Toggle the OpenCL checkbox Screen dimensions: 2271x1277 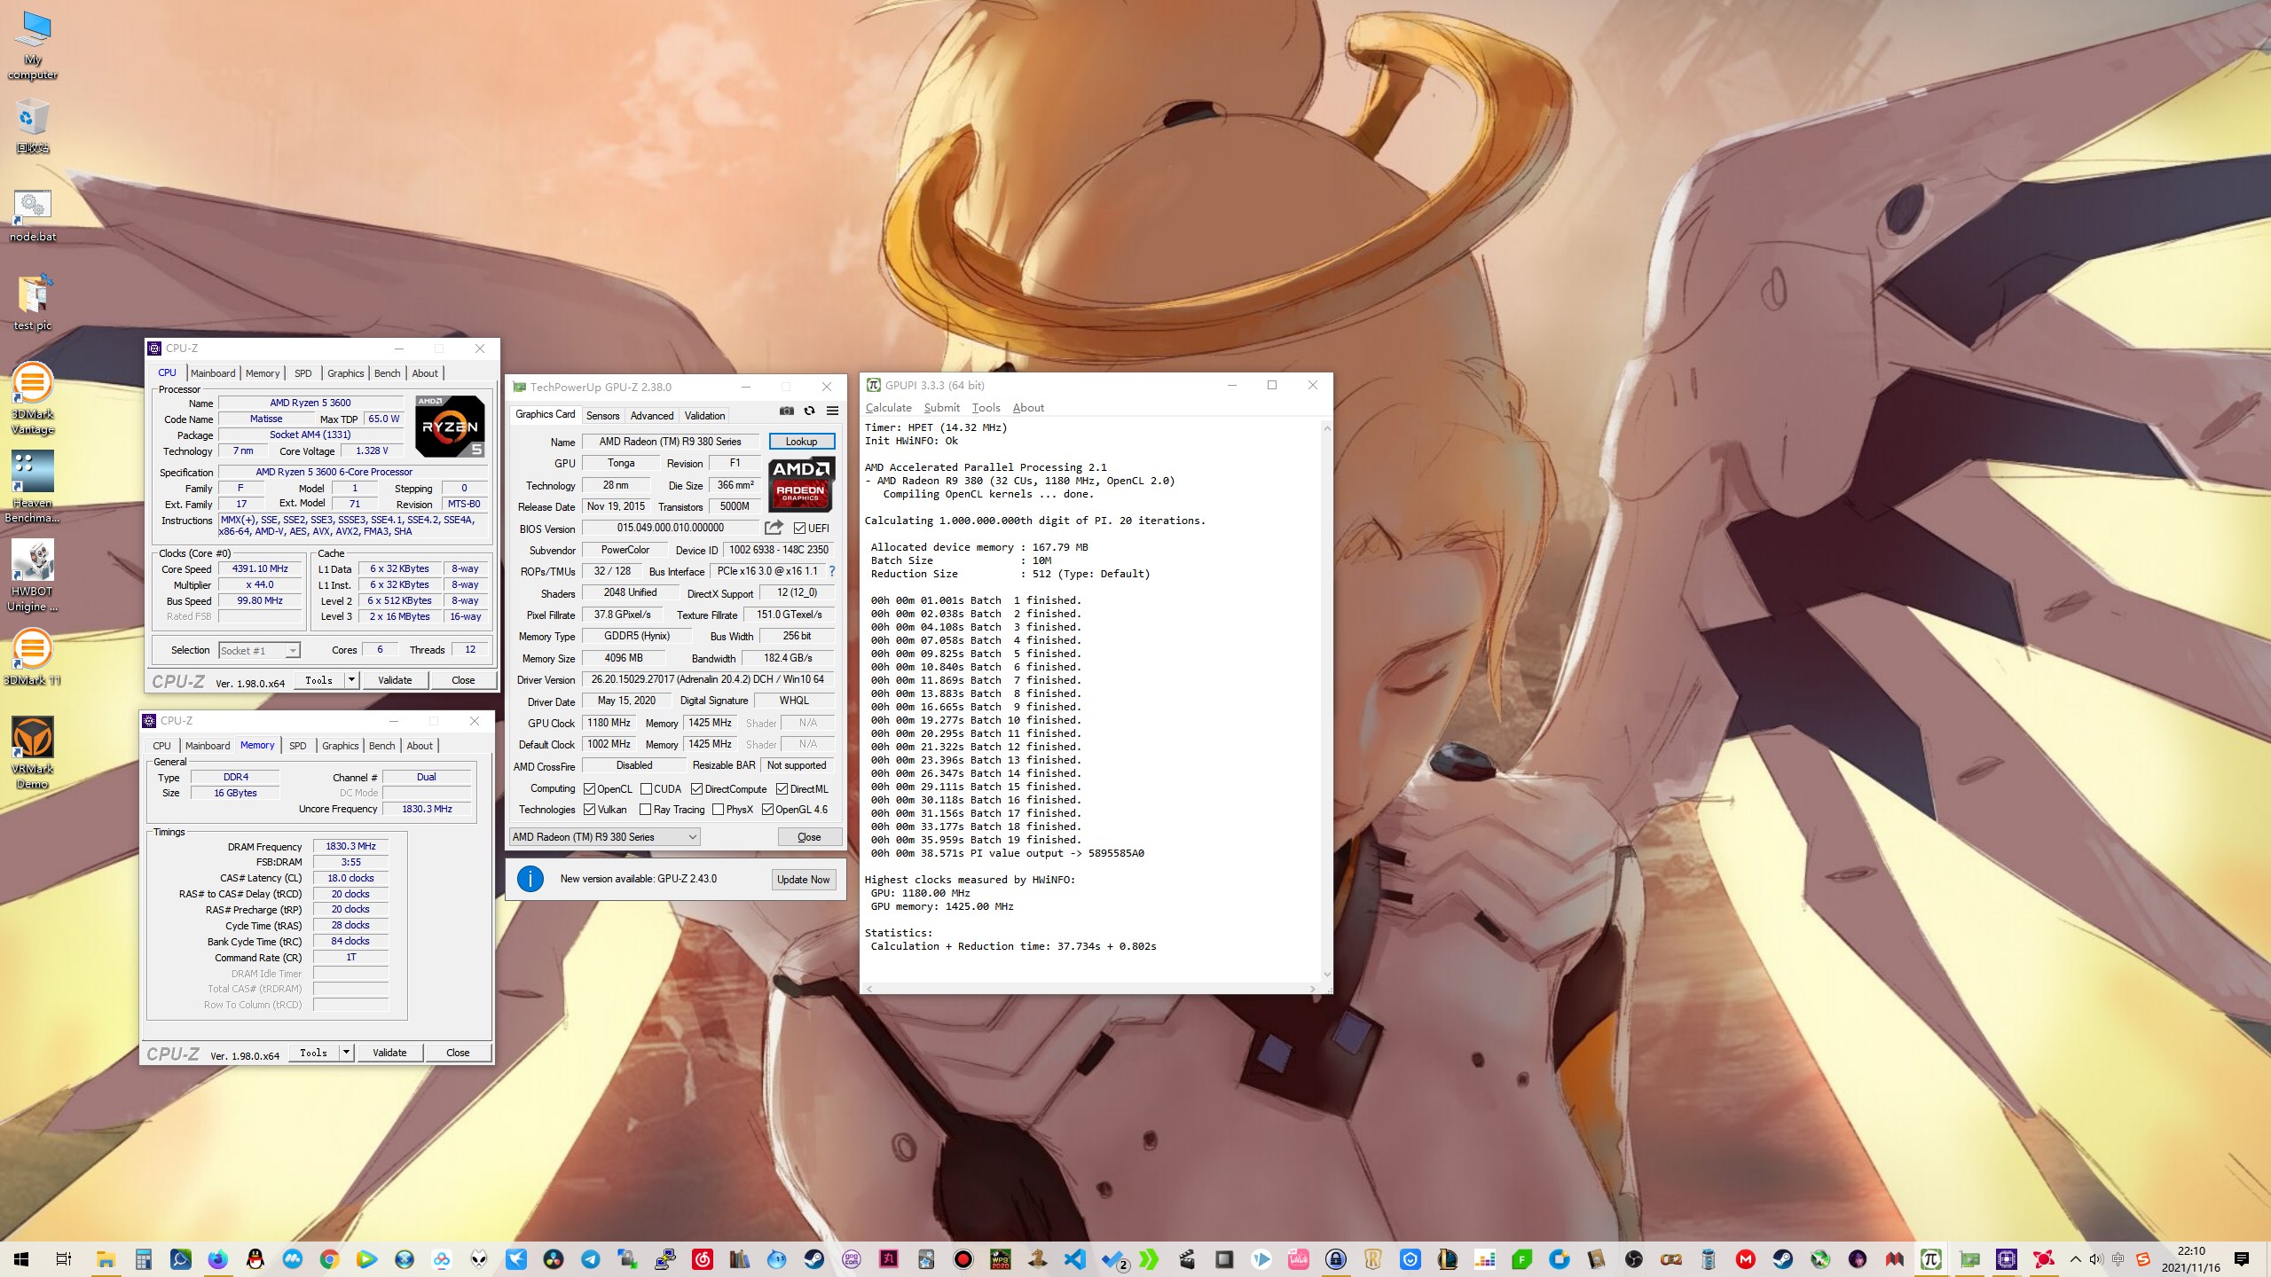click(589, 788)
